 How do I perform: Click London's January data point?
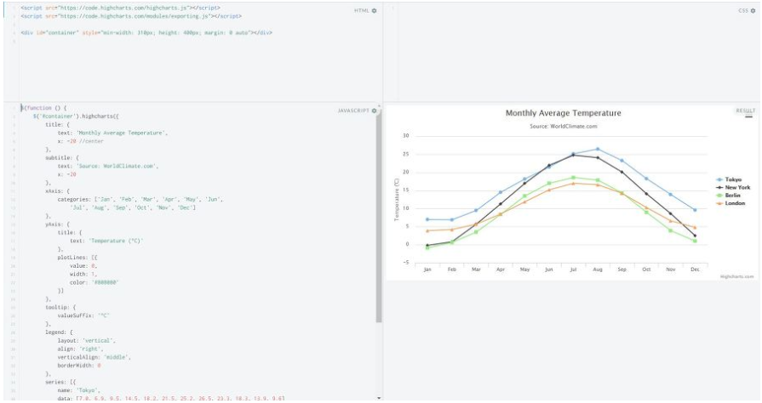pyautogui.click(x=427, y=231)
